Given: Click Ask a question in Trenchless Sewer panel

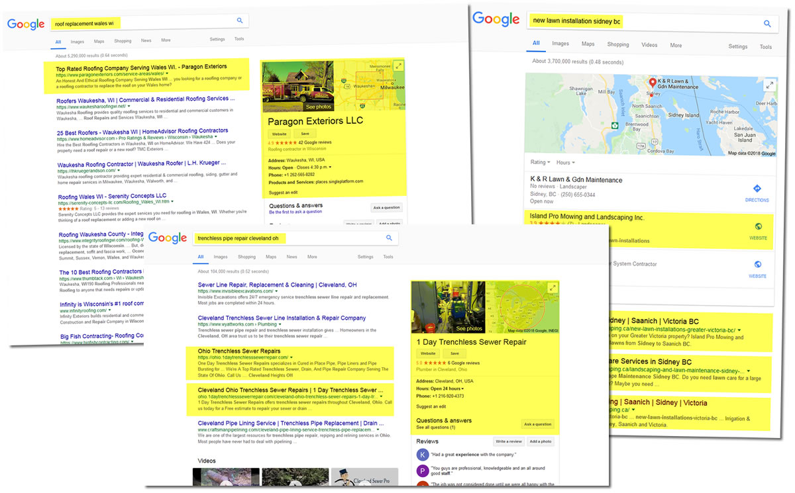Looking at the screenshot, I should [537, 424].
